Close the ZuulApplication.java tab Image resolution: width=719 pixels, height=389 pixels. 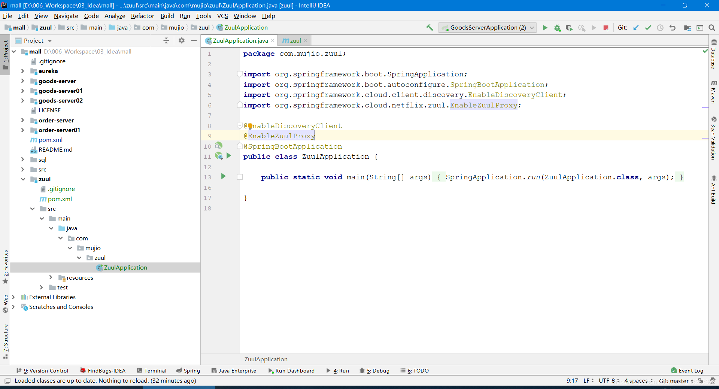[273, 40]
